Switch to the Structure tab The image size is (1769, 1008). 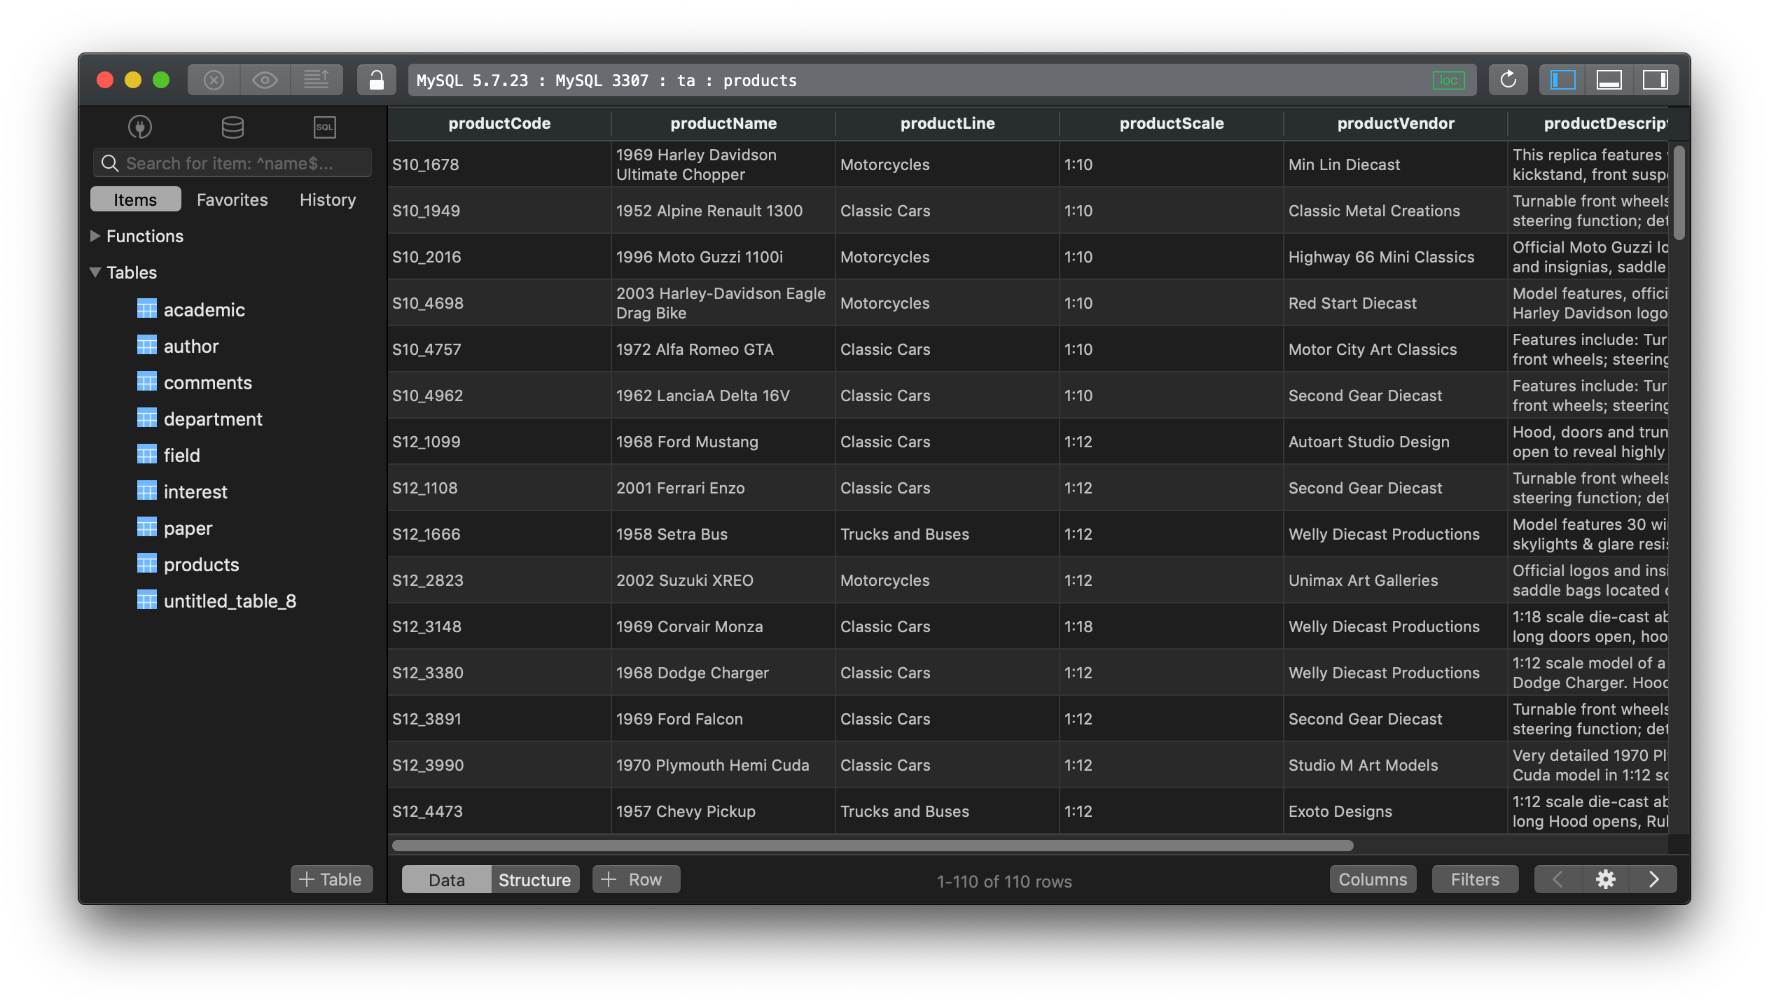532,878
